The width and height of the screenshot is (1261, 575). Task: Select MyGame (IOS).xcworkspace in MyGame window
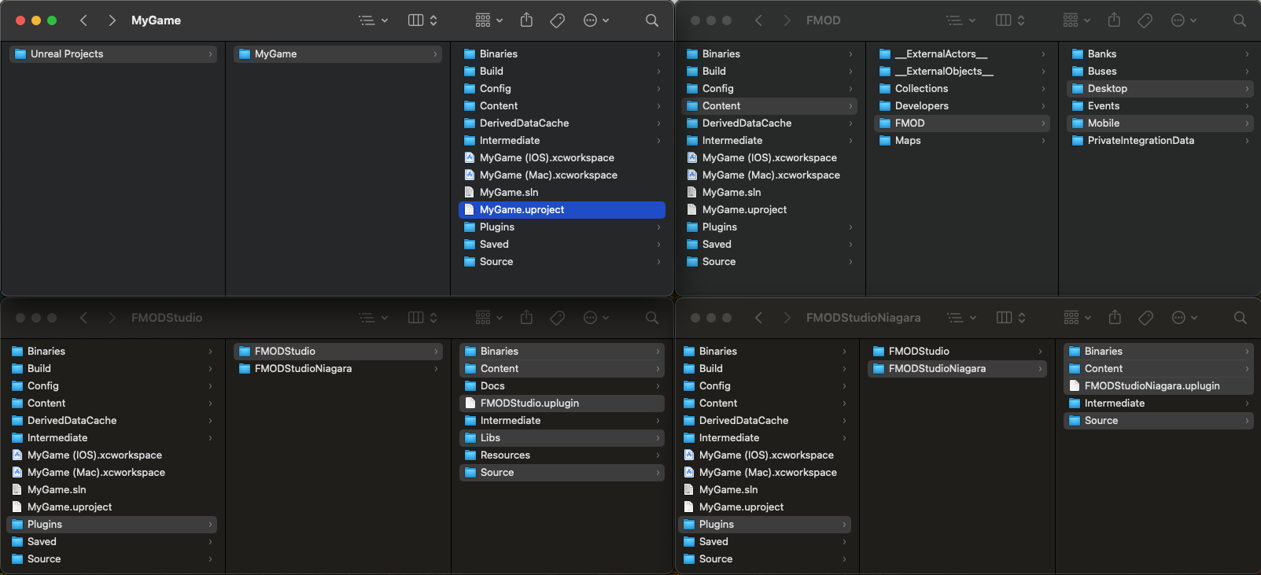point(562,158)
